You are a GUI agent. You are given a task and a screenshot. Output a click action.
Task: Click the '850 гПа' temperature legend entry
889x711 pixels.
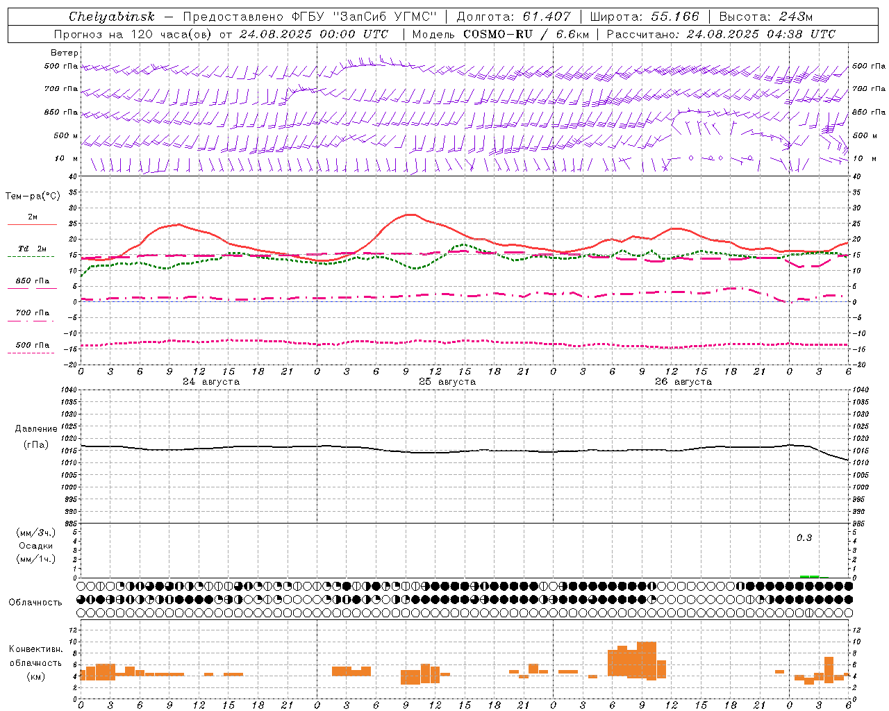(x=32, y=281)
